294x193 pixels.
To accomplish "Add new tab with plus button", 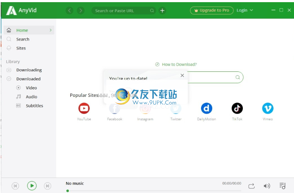I will [x=162, y=10].
